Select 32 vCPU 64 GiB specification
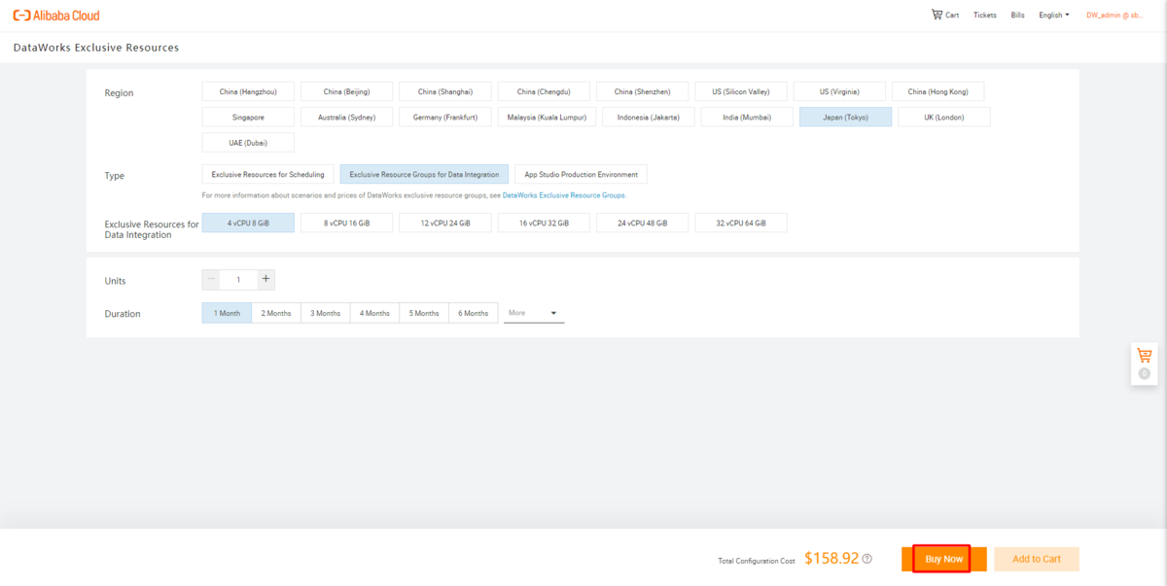1167x586 pixels. [x=741, y=223]
